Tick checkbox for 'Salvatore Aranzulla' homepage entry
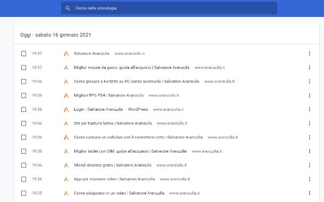The height and width of the screenshot is (202, 324). pyautogui.click(x=24, y=54)
